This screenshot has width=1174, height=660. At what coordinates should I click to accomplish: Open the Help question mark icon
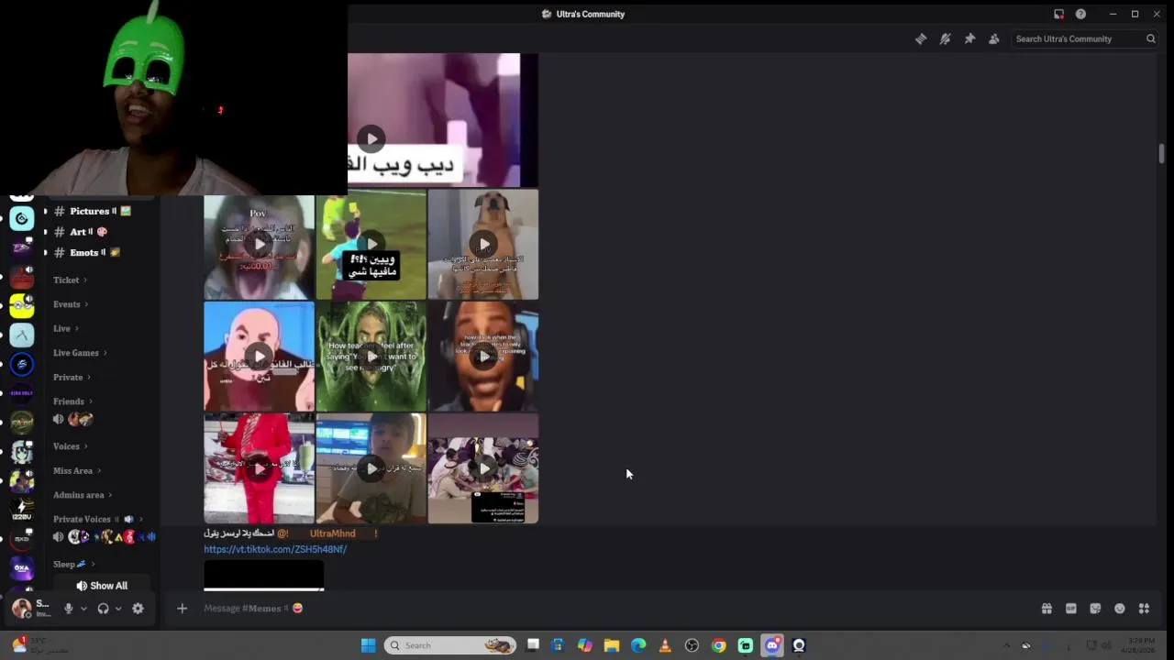[1080, 14]
